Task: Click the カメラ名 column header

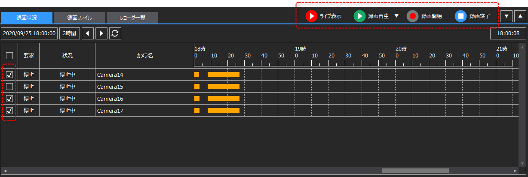Action: pos(144,56)
